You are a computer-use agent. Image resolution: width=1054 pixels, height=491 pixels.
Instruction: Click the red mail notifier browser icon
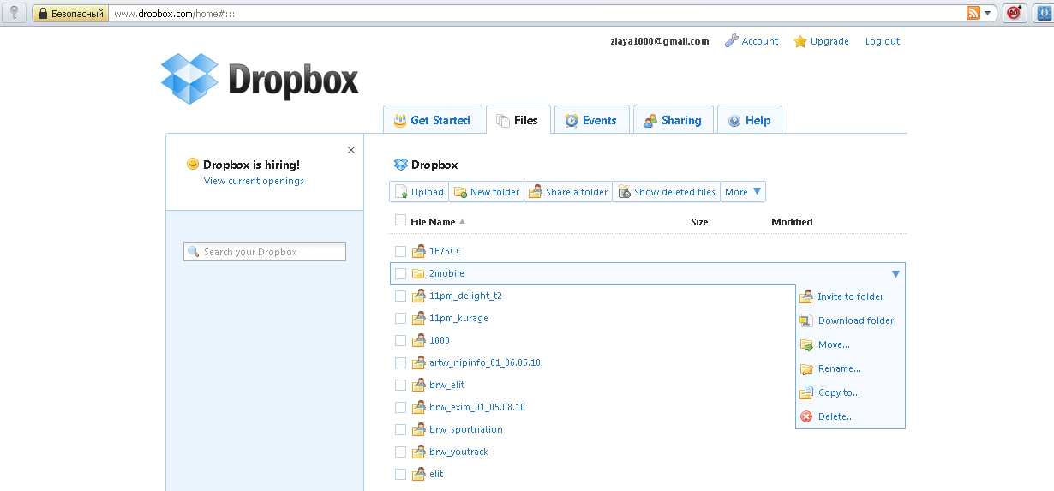point(1015,13)
